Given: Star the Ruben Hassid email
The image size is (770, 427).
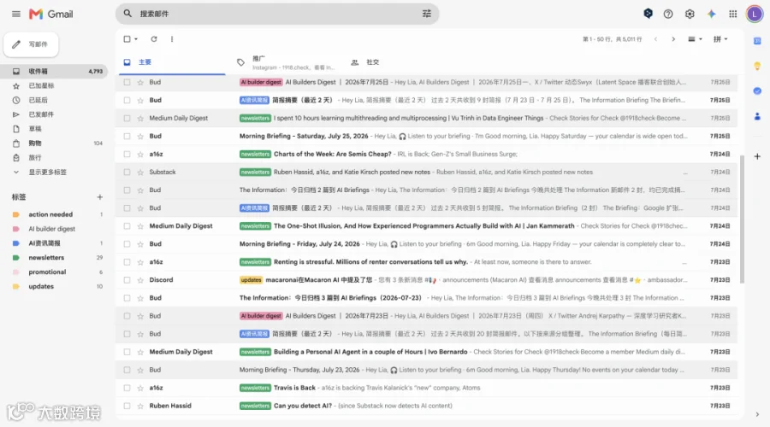Looking at the screenshot, I should [x=140, y=406].
